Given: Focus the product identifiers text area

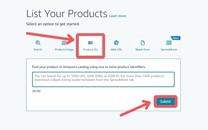Looking at the screenshot, I should [103, 79].
